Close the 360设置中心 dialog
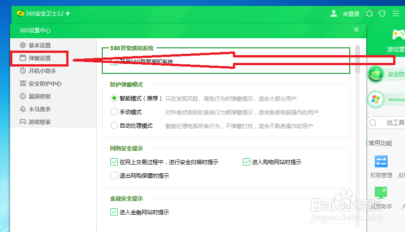The width and height of the screenshot is (405, 232). pyautogui.click(x=356, y=30)
